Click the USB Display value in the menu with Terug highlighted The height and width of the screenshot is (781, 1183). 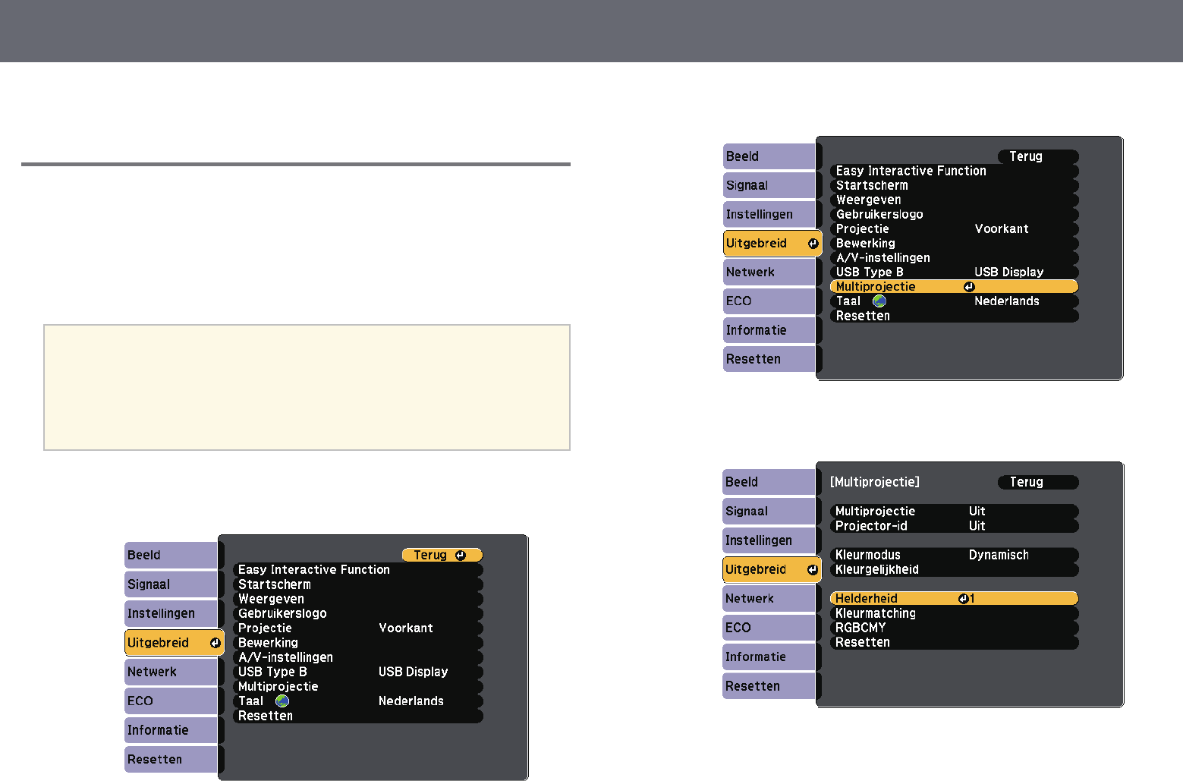pos(414,672)
